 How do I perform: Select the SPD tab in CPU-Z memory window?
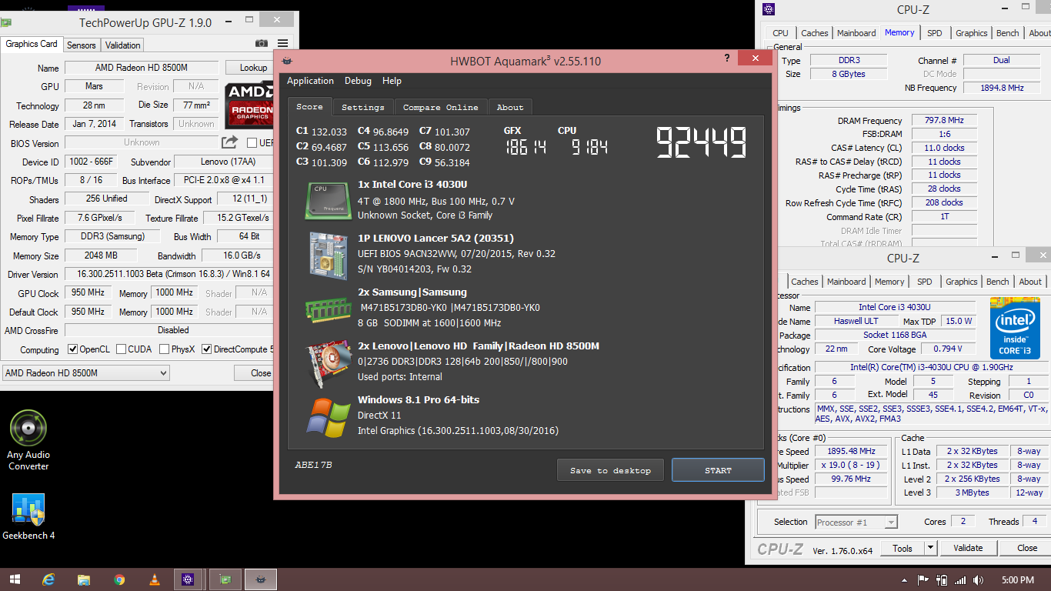(934, 33)
